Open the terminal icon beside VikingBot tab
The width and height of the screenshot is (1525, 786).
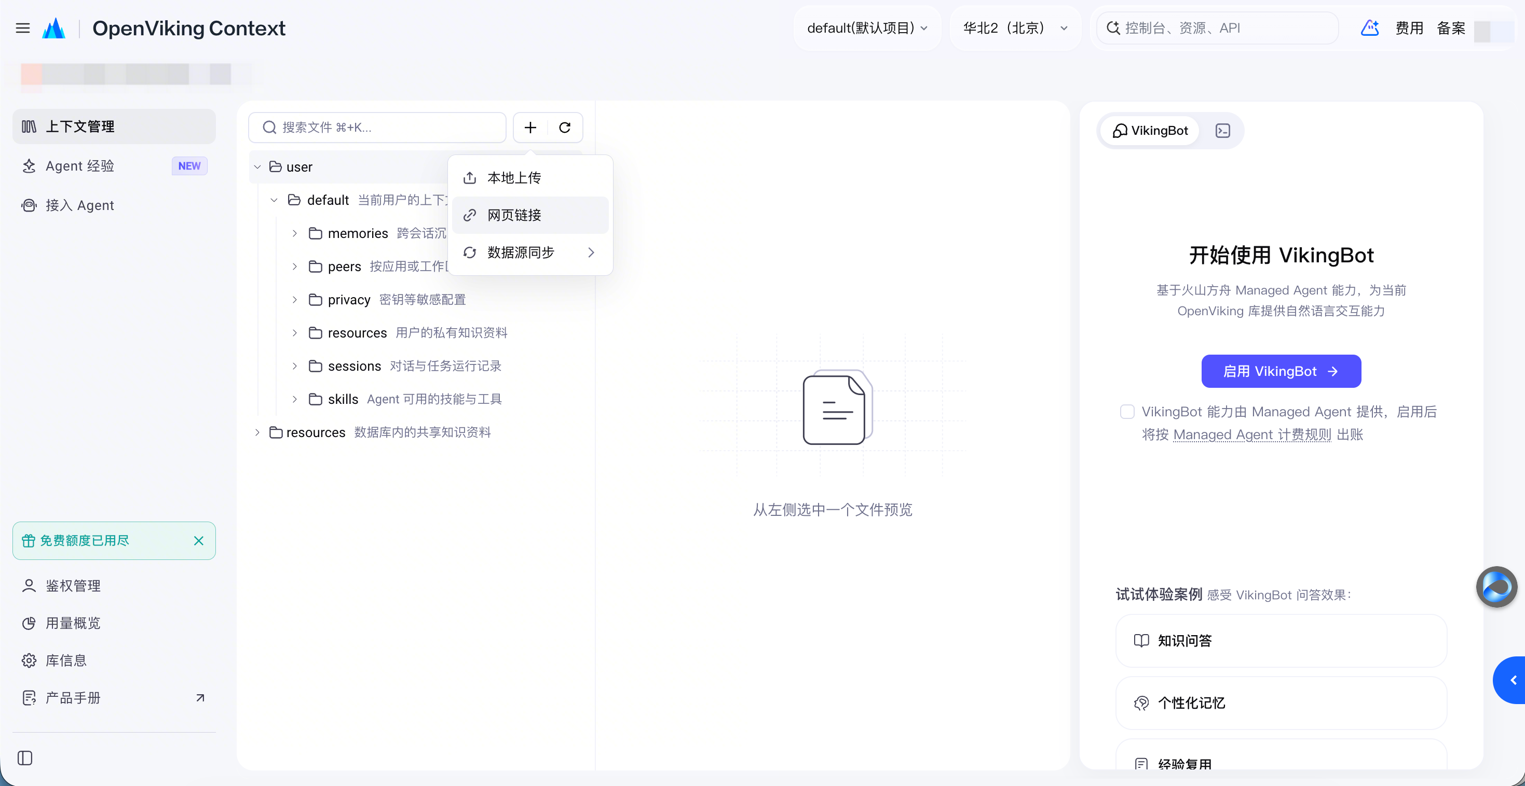click(x=1222, y=131)
